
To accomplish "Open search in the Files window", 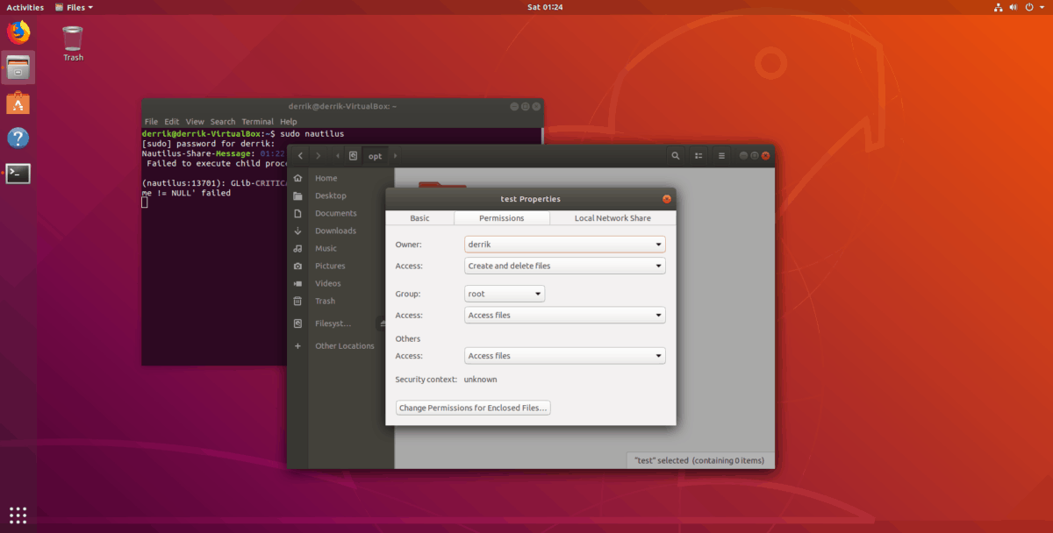I will click(675, 155).
